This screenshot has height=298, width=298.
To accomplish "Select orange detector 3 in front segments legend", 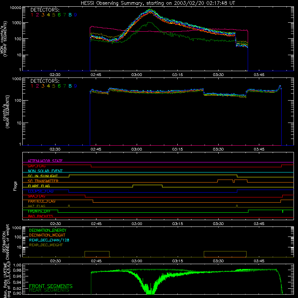I will pyautogui.click(x=43, y=15).
